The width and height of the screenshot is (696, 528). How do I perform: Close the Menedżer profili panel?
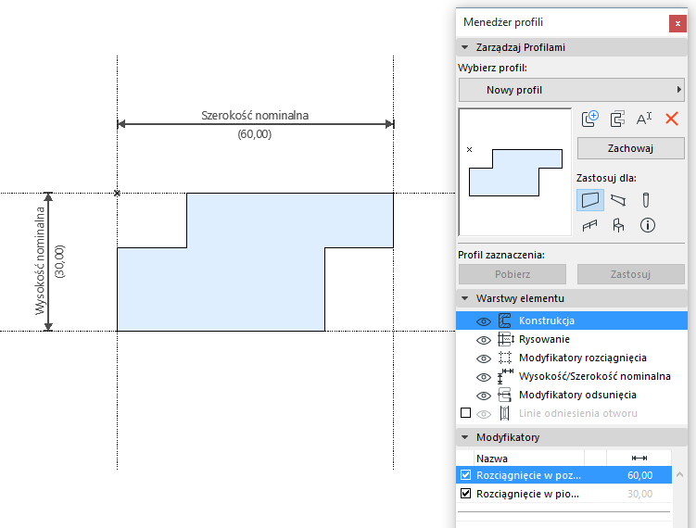pyautogui.click(x=677, y=23)
